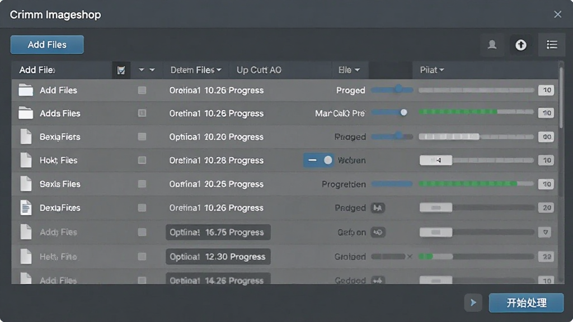Tick the checkbox for BexiaFiets row
The height and width of the screenshot is (322, 573).
pyautogui.click(x=142, y=136)
